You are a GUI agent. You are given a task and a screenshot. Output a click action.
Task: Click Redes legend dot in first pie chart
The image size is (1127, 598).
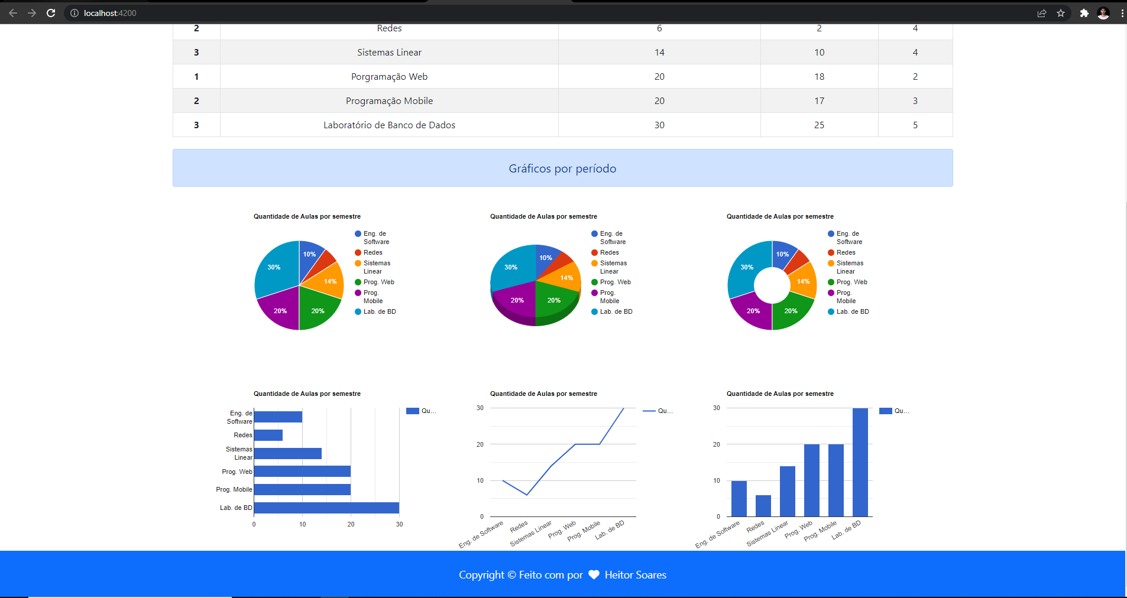(358, 253)
